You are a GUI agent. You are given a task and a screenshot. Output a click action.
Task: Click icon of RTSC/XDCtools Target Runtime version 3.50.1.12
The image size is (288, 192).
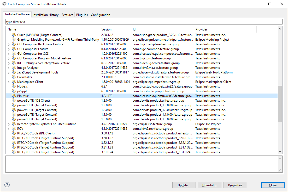coord(14,138)
